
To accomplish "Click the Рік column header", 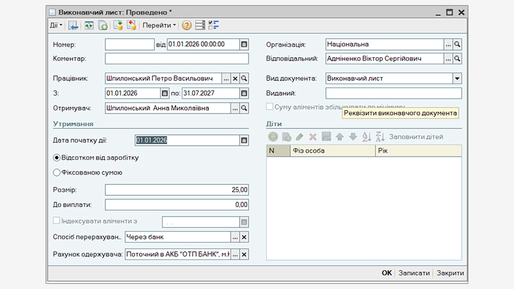I will (x=418, y=151).
